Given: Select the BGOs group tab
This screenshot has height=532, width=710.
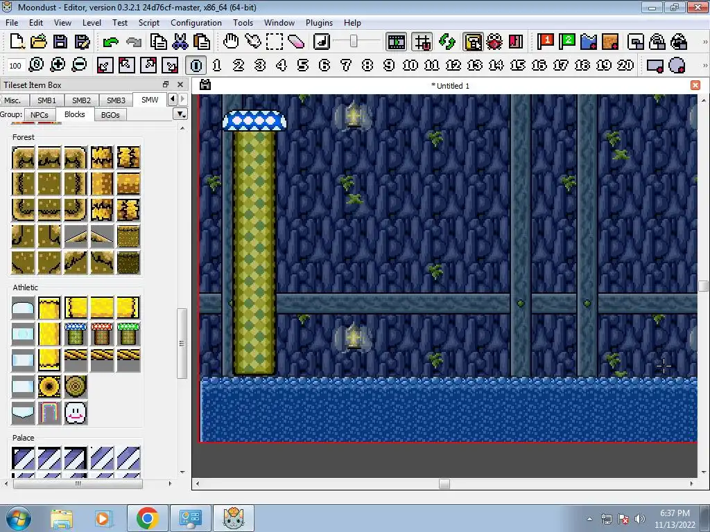Looking at the screenshot, I should pyautogui.click(x=110, y=115).
